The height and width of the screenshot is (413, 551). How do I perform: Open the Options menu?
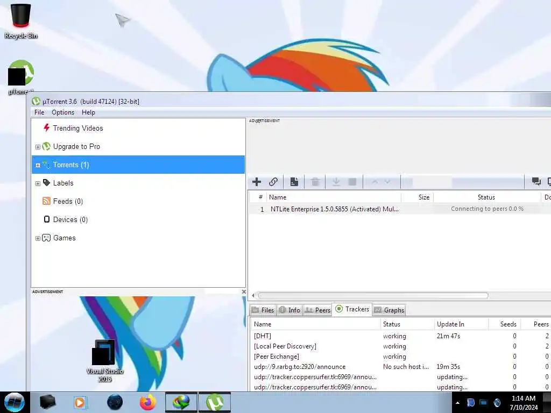pos(63,112)
